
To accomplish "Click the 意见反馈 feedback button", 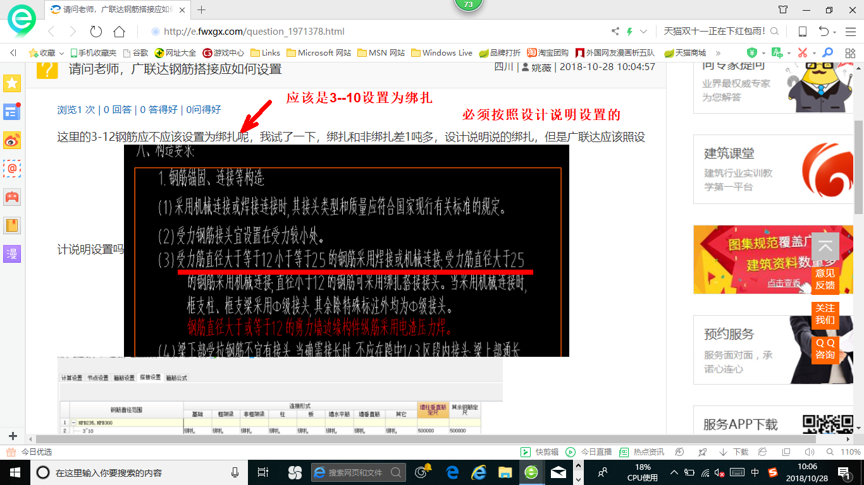I will [825, 279].
